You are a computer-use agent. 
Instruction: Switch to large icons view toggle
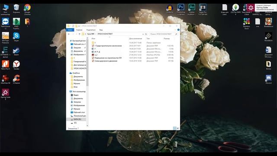(178, 128)
